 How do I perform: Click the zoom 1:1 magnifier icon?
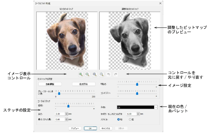[101, 74]
